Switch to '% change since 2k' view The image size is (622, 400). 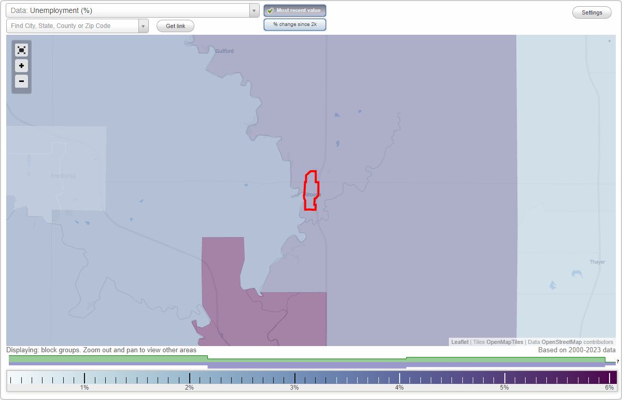click(295, 24)
